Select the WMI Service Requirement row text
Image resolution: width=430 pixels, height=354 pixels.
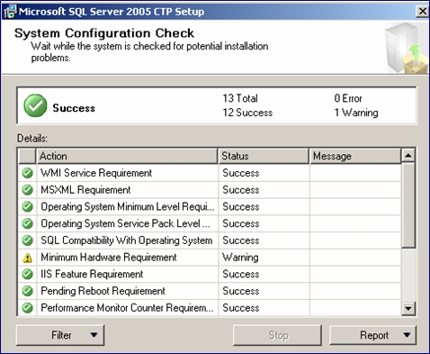click(x=96, y=173)
